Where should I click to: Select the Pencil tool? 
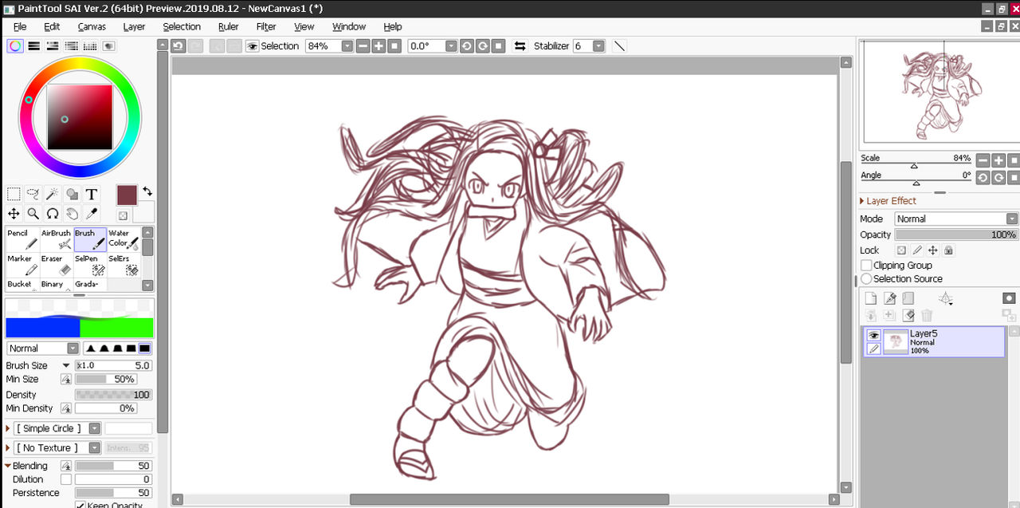coord(22,239)
